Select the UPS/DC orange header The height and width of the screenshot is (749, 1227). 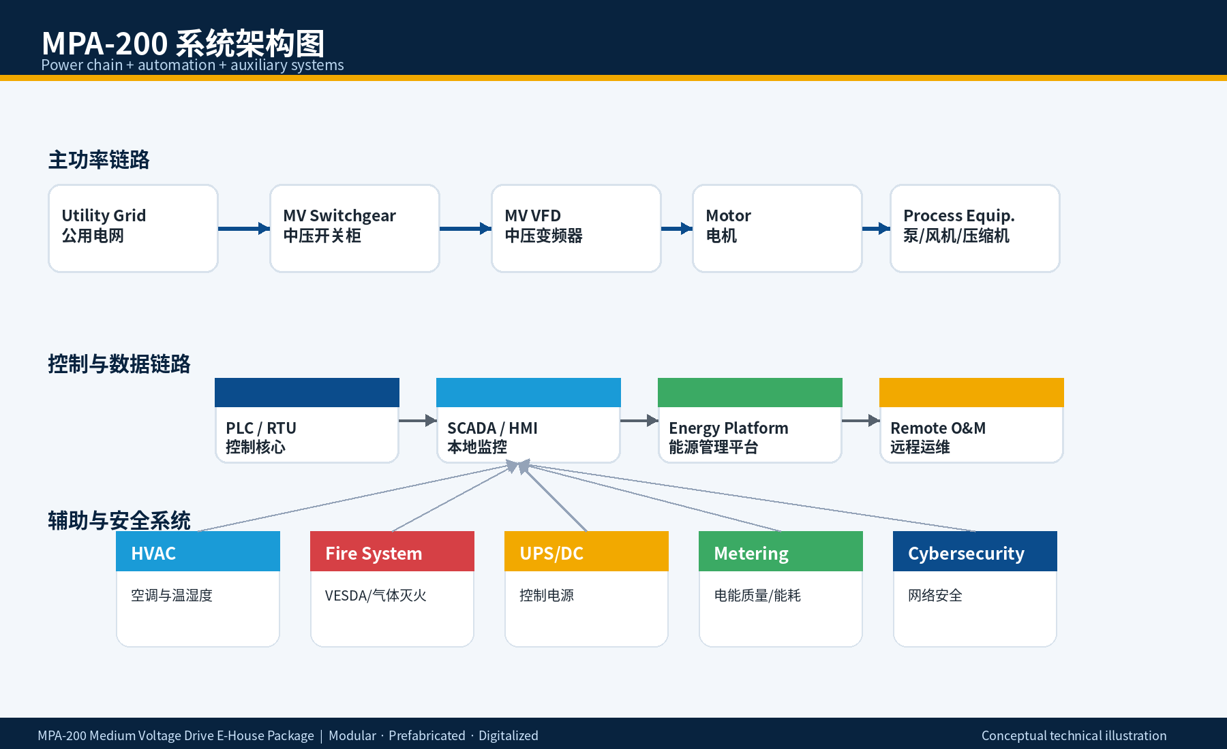point(586,551)
